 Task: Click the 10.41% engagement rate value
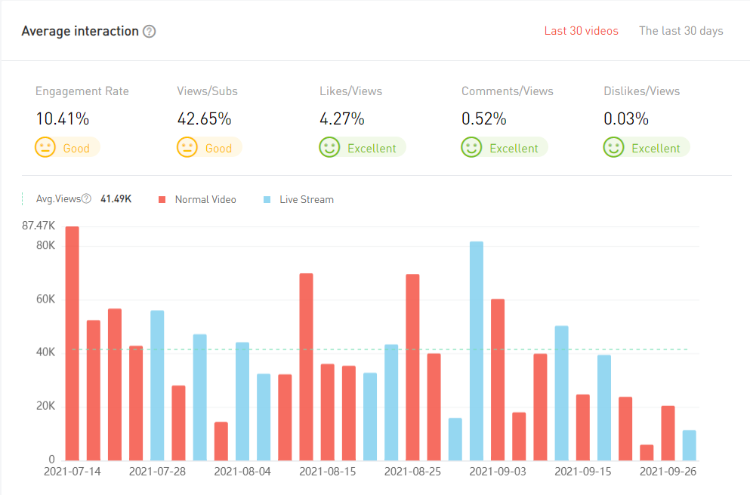pos(63,118)
